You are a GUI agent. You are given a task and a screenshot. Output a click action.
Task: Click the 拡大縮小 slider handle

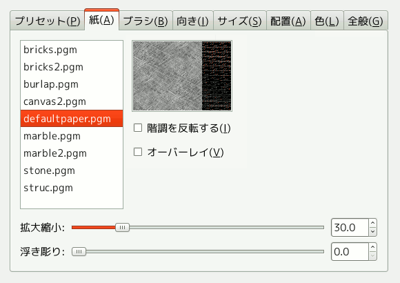[123, 227]
